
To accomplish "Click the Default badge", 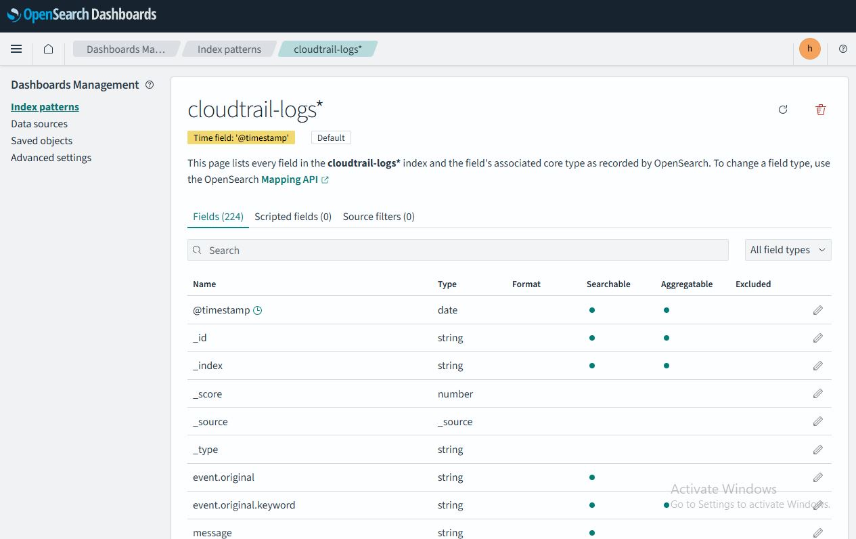I will click(x=331, y=137).
